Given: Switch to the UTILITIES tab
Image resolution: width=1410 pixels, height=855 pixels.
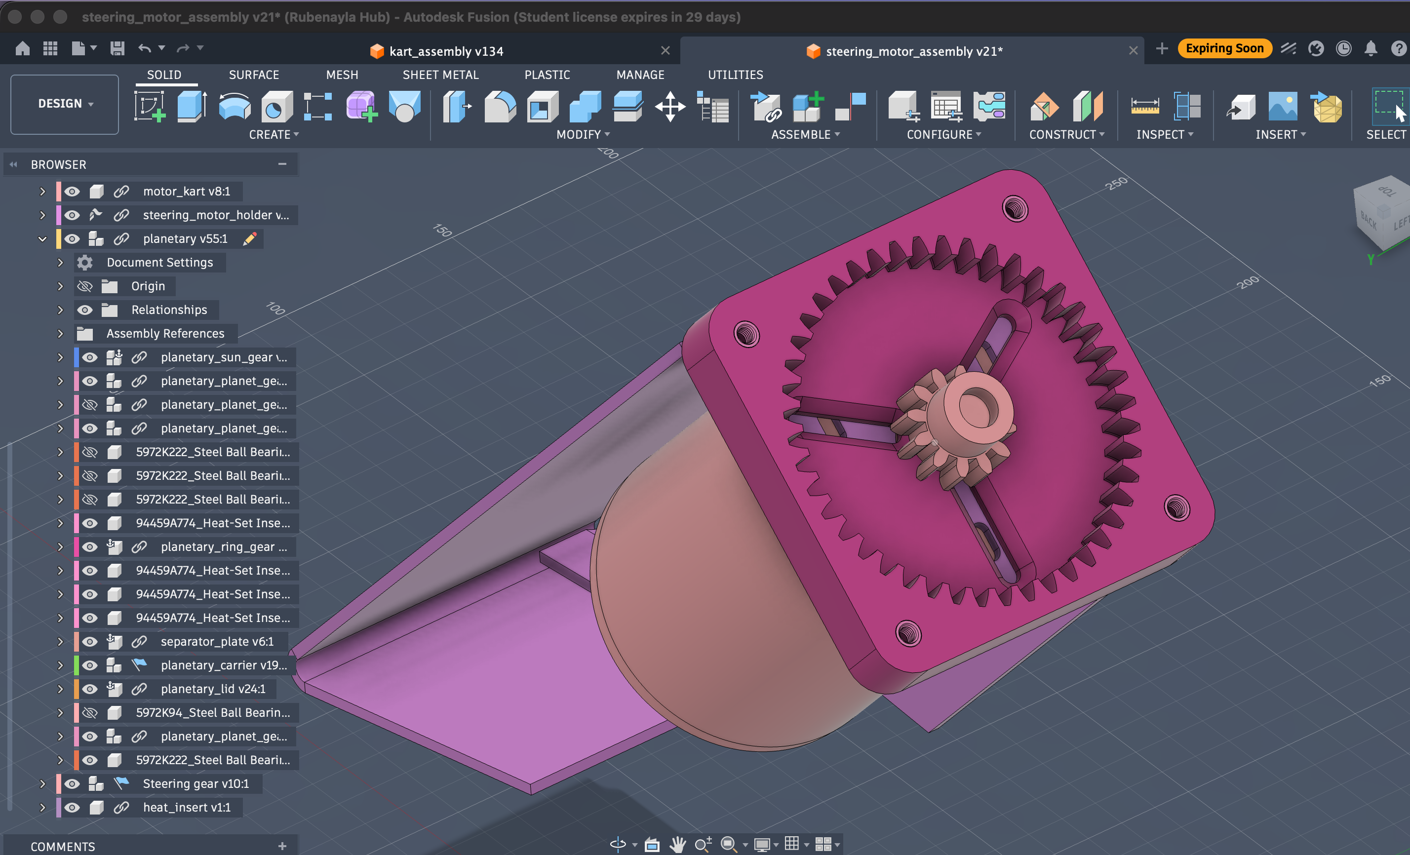Looking at the screenshot, I should click(x=735, y=75).
